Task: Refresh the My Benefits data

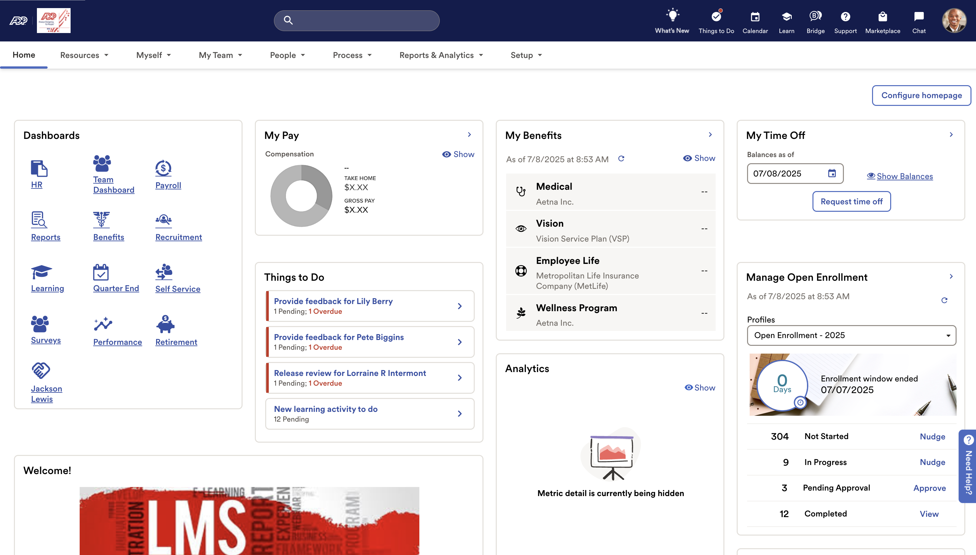Action: [621, 159]
